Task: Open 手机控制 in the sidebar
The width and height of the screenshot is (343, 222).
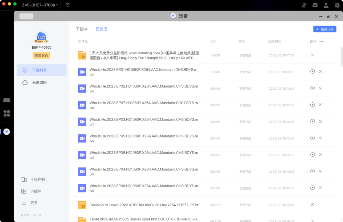Action: tap(33, 179)
